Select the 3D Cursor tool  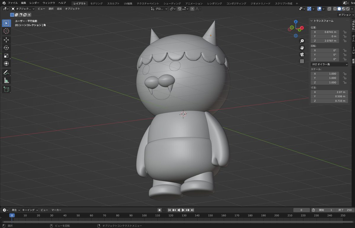(x=6, y=31)
